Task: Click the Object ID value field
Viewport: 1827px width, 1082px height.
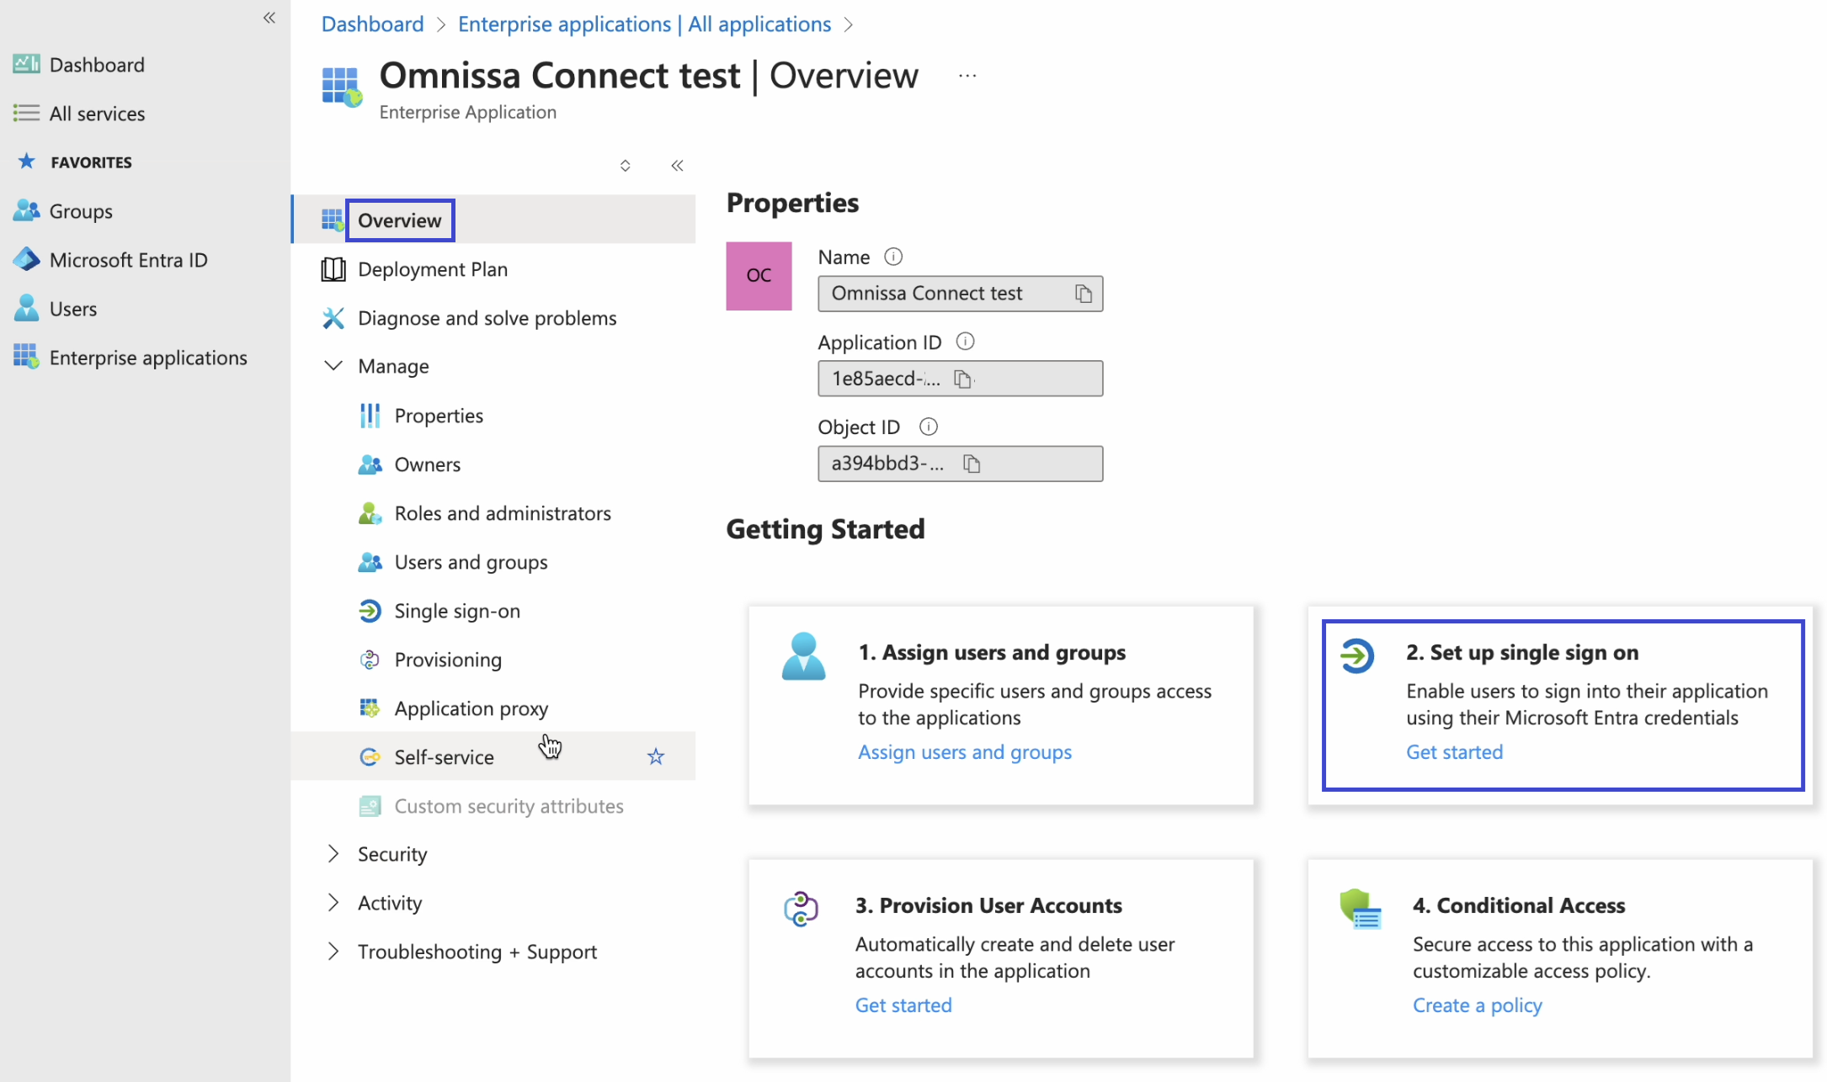Action: tap(961, 464)
